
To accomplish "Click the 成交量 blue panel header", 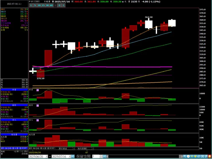I will [14, 135].
